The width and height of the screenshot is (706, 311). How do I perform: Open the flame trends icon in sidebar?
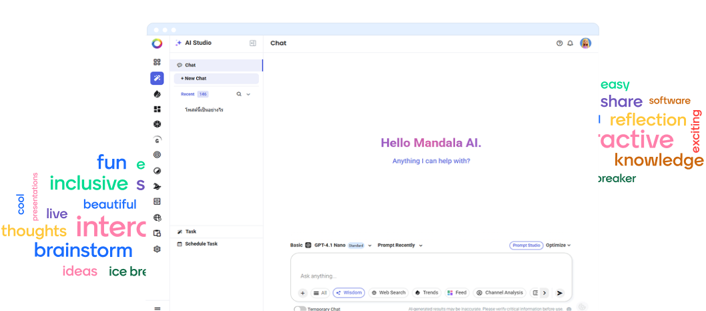pos(157,94)
